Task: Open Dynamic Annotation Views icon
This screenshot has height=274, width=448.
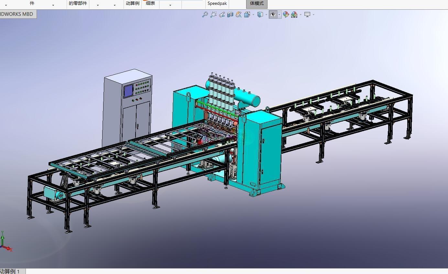Action: click(x=238, y=15)
